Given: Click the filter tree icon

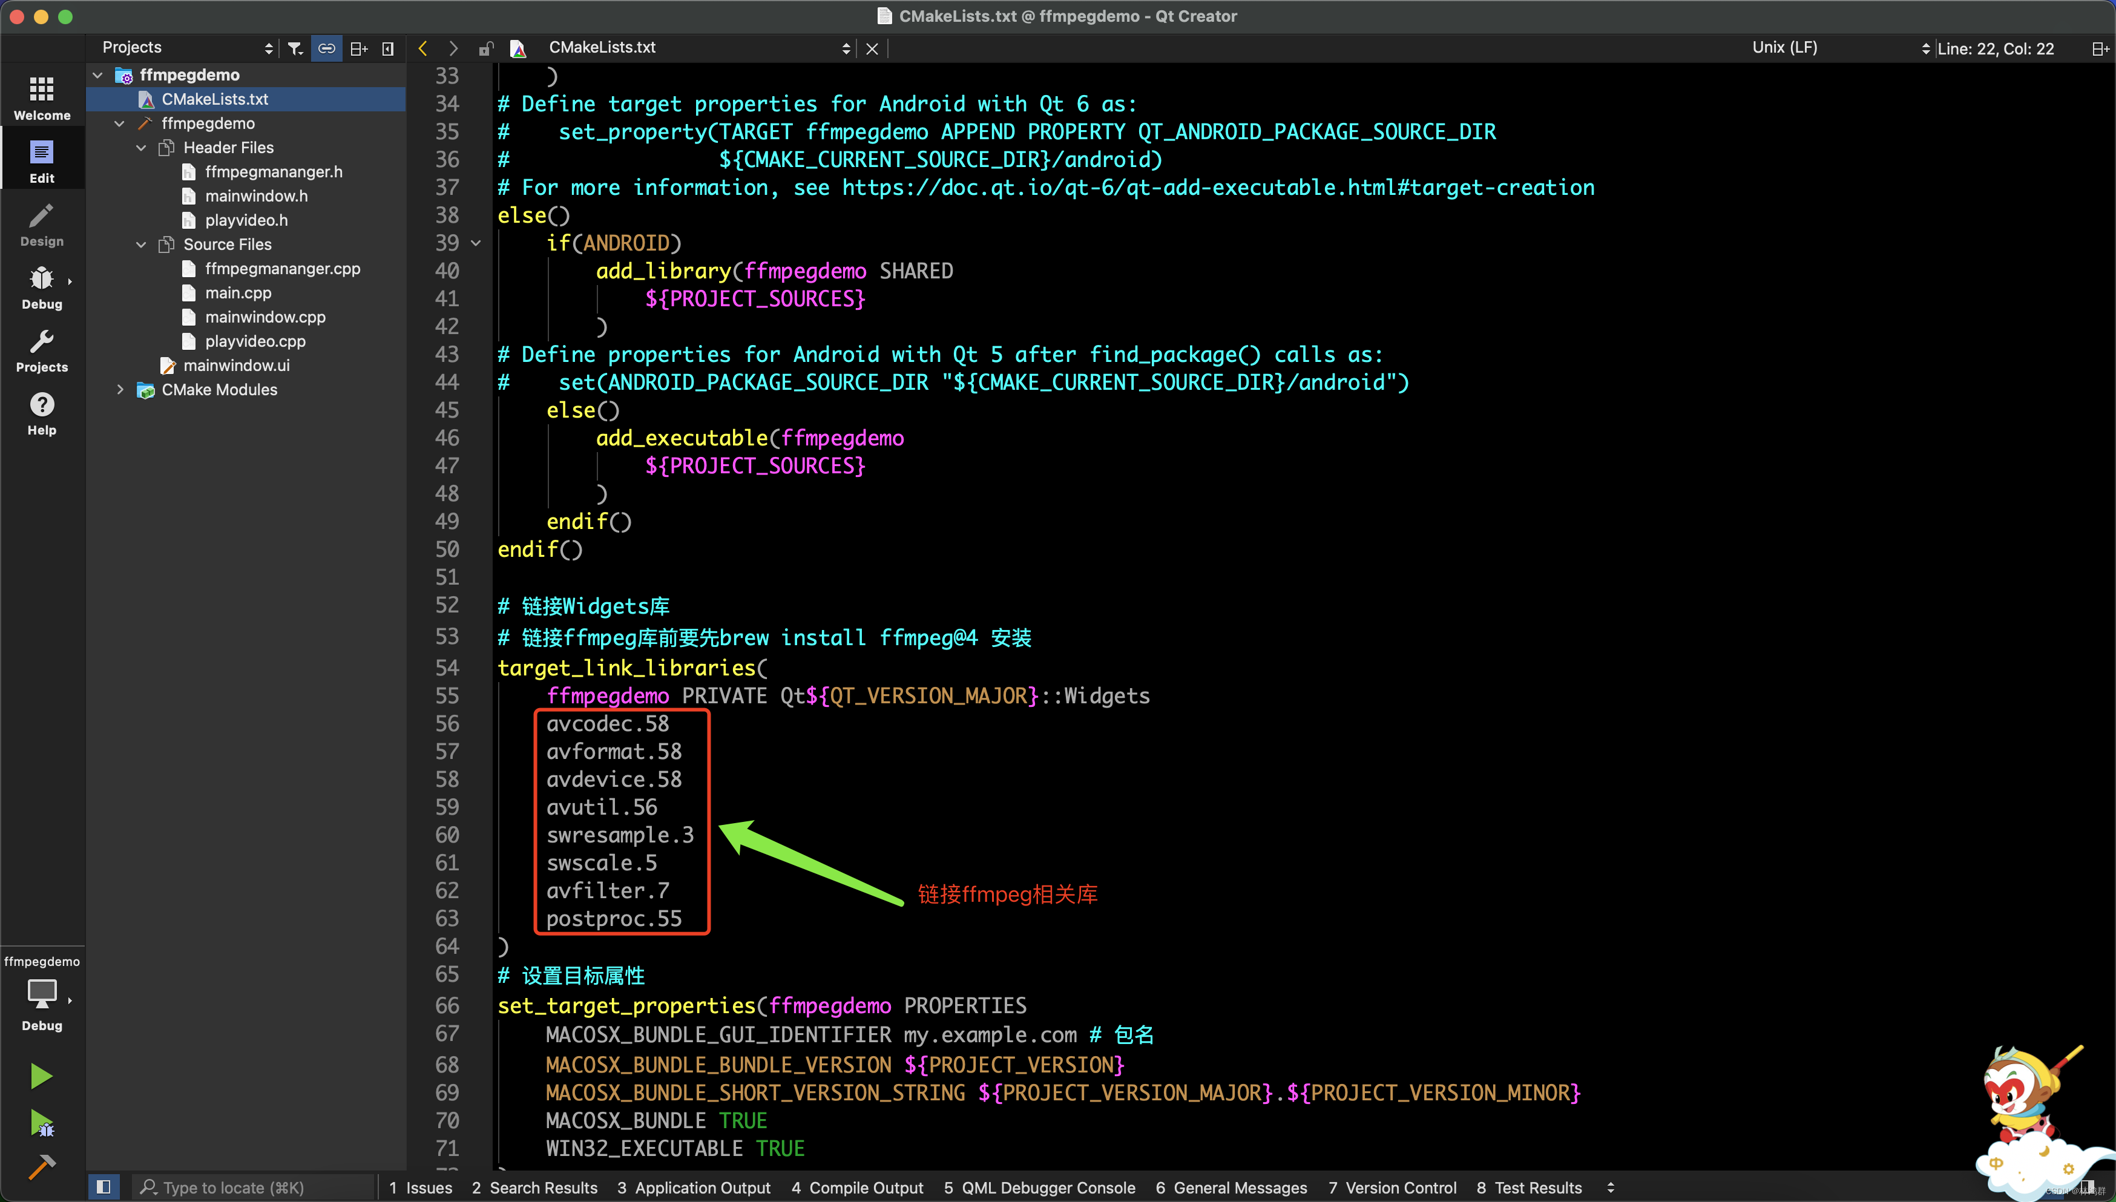Looking at the screenshot, I should coord(295,48).
